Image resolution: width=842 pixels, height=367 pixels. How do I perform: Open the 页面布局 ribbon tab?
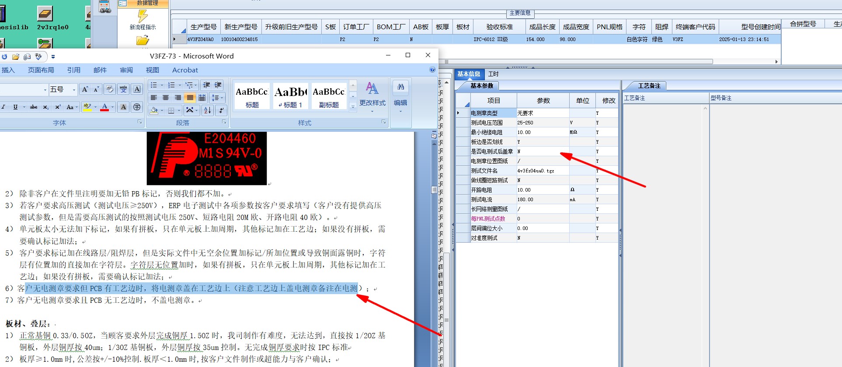click(41, 70)
